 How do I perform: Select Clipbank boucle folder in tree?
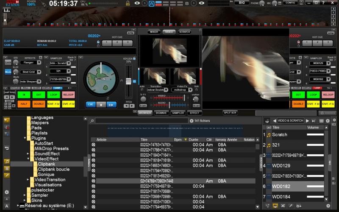(54, 169)
